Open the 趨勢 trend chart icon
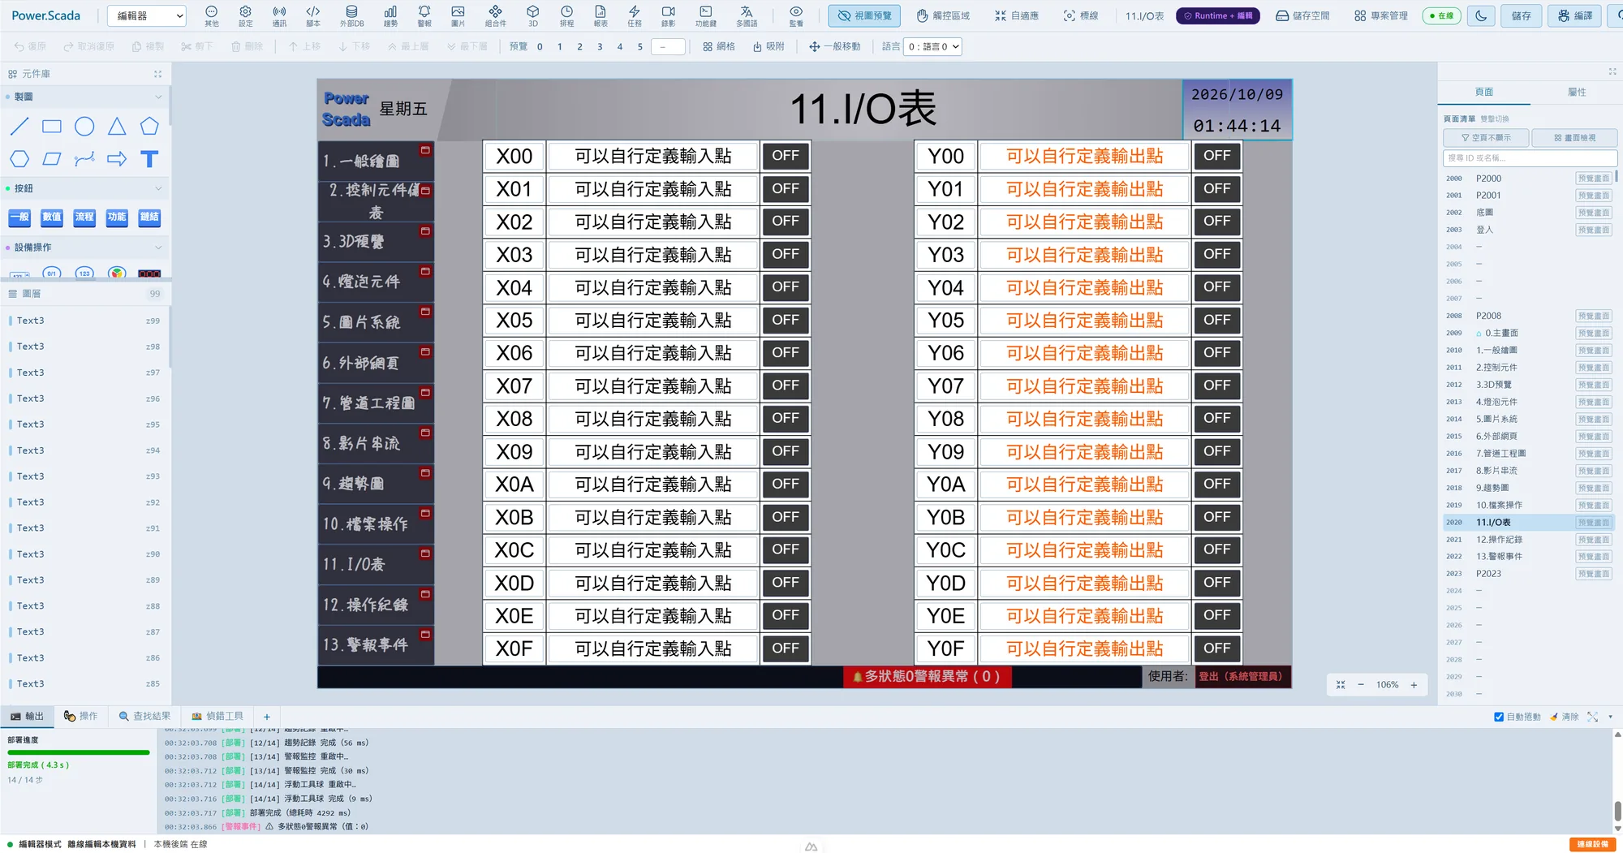 [390, 15]
